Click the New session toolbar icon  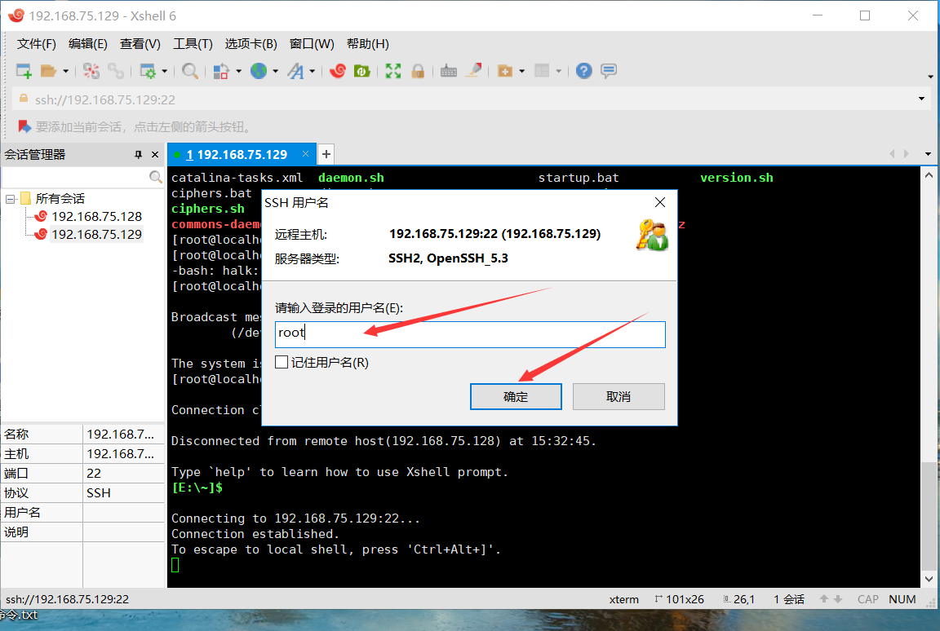24,71
